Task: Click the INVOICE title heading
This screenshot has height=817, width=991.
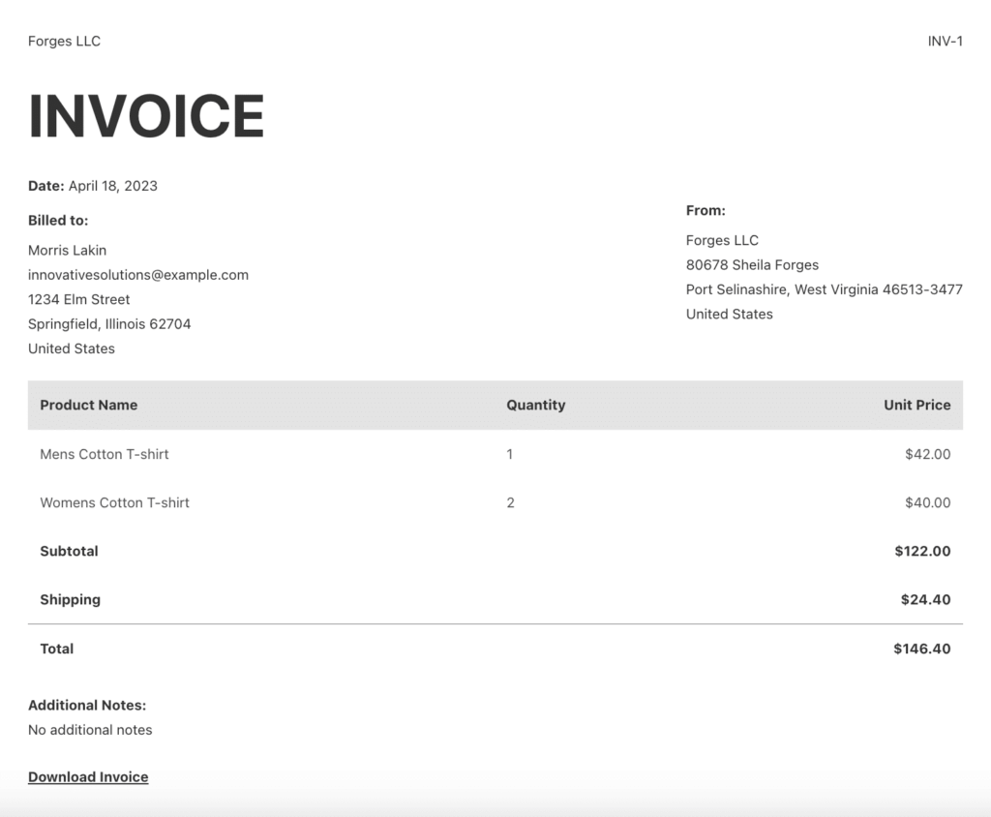Action: coord(146,115)
